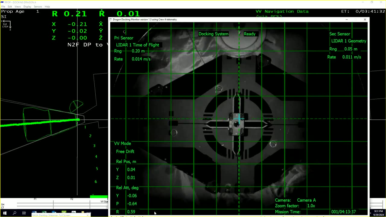Open the Display menu in RPOP
Image resolution: width=386 pixels, height=217 pixels.
(27, 7)
